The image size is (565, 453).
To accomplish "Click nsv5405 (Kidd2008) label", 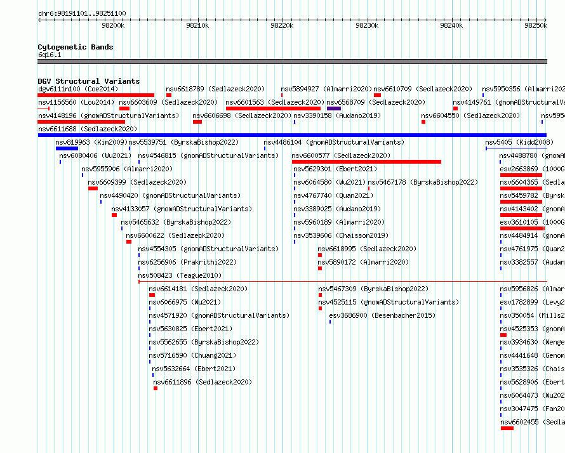I will coord(519,142).
